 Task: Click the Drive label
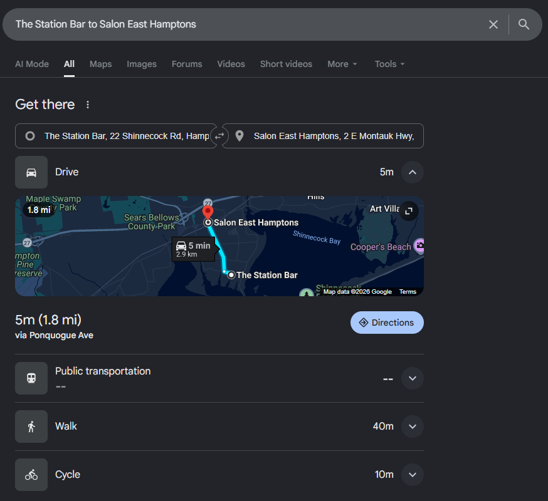point(66,172)
